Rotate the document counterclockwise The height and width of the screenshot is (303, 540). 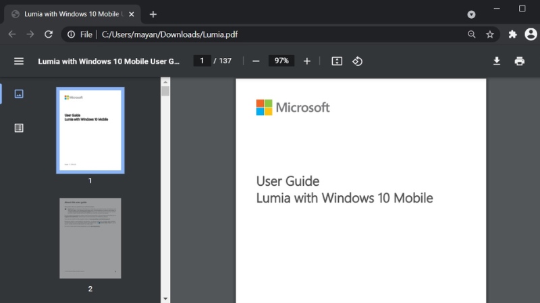pyautogui.click(x=358, y=61)
